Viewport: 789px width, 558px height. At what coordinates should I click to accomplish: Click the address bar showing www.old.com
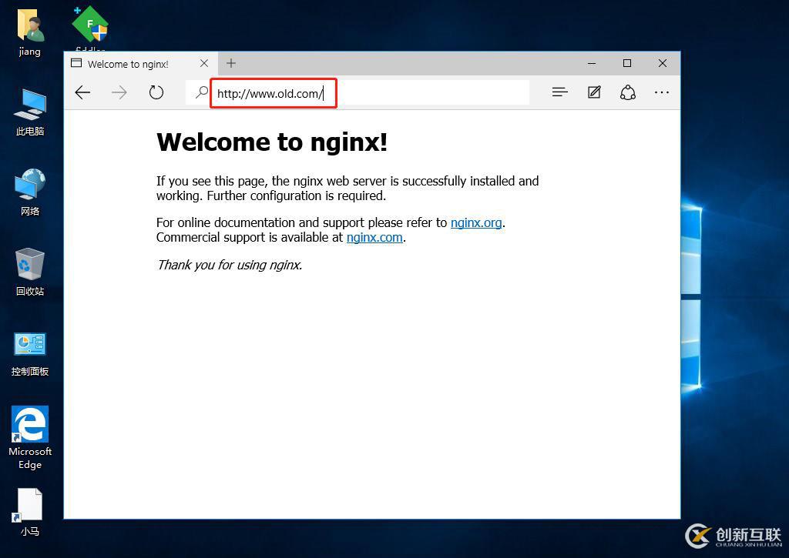click(273, 93)
